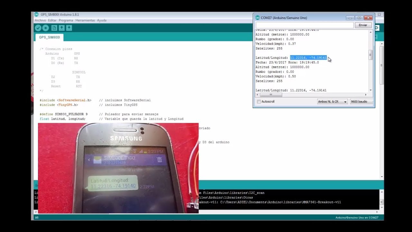This screenshot has height=232, width=412.
Task: Click the Verify sketch checkmark icon
Action: click(x=38, y=28)
